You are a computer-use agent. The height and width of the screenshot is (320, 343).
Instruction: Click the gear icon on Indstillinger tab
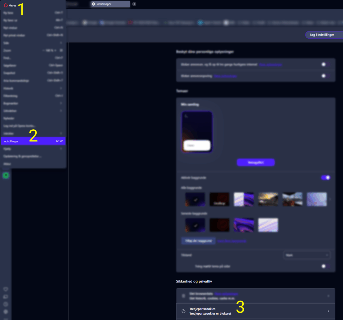coord(94,4)
